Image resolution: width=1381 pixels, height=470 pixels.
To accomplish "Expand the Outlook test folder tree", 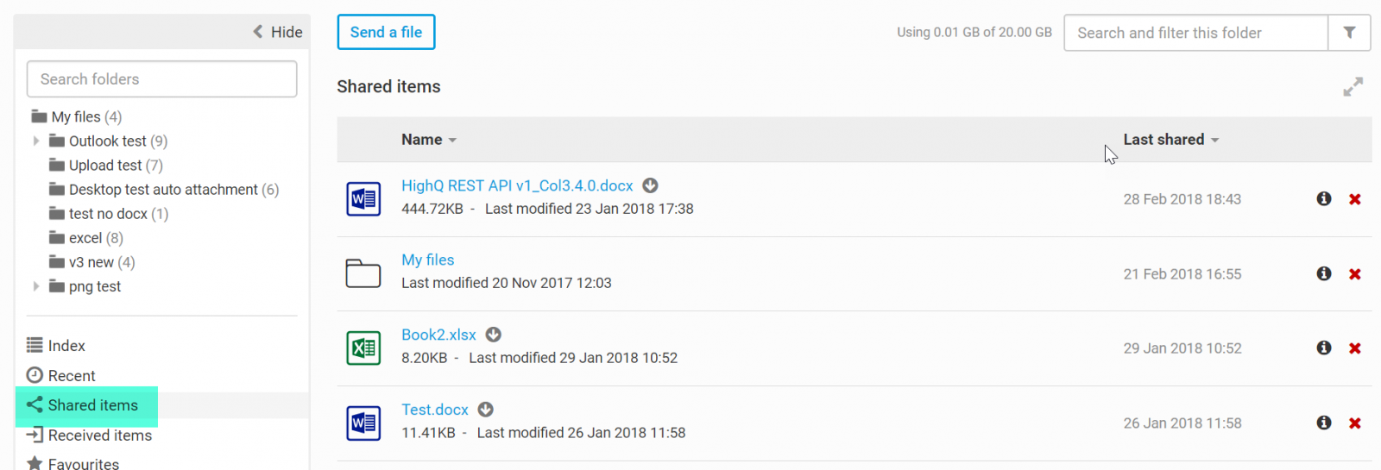I will (x=36, y=141).
